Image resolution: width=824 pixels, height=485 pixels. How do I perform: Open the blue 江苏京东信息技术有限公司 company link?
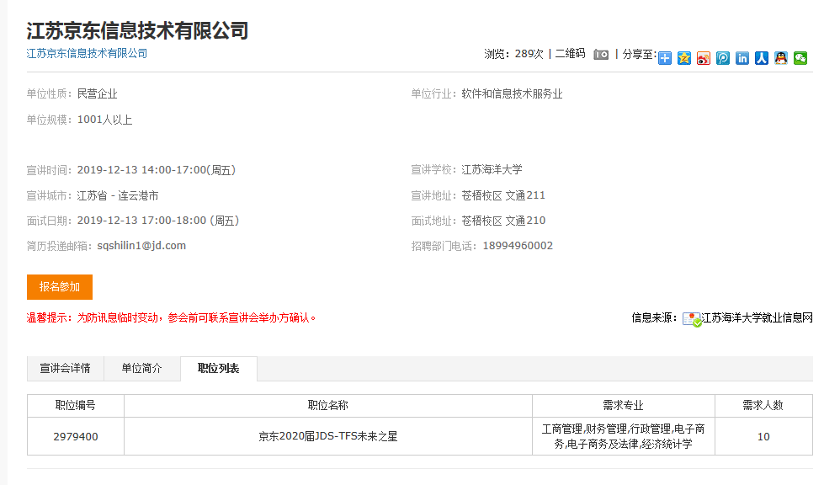[x=87, y=53]
